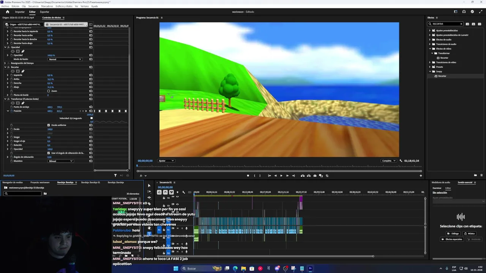The width and height of the screenshot is (486, 273).
Task: Click the Lift button in program monitor
Action: click(x=303, y=176)
